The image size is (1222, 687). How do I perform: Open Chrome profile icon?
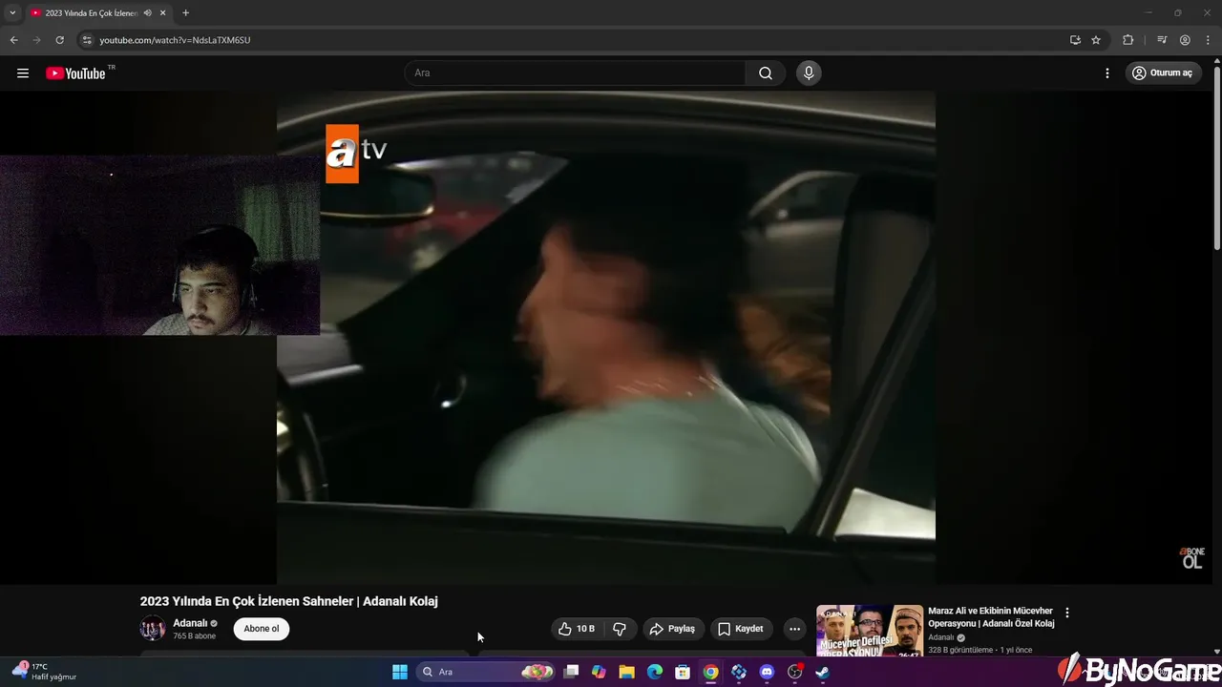(1185, 40)
